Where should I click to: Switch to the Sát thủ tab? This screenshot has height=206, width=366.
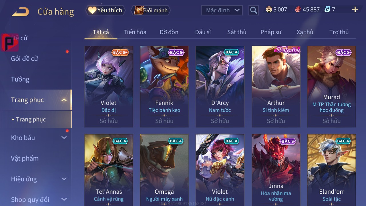(237, 32)
